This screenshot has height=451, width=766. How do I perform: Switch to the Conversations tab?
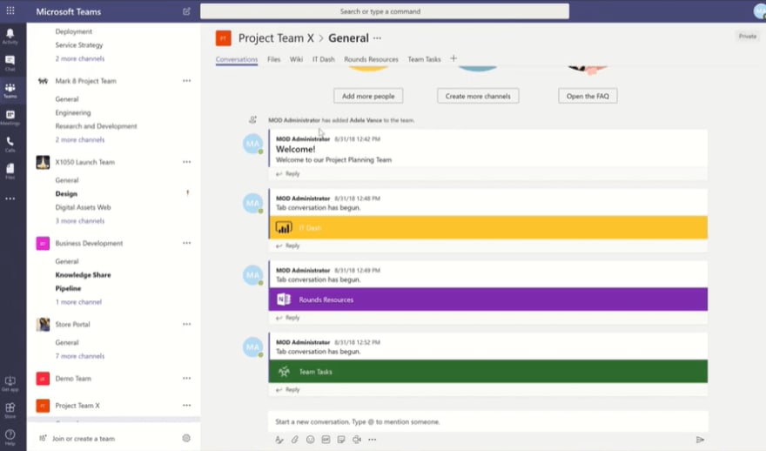pos(237,59)
